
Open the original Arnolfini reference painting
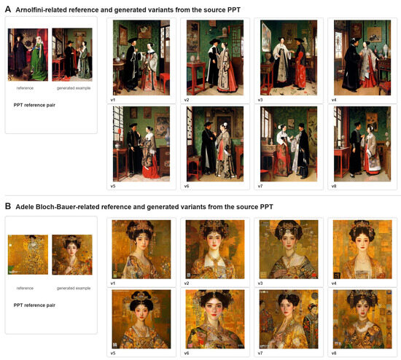click(x=28, y=55)
